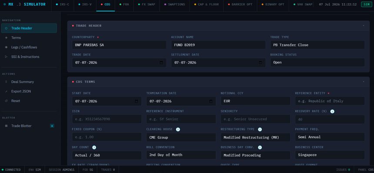Open the Business Center dropdown
374x173 pixels.
point(330,155)
